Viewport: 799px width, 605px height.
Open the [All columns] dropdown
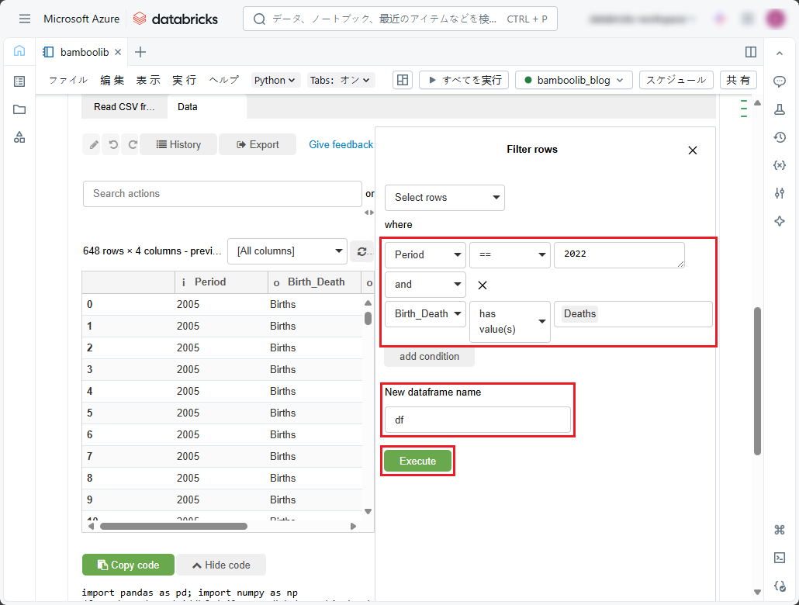point(287,251)
